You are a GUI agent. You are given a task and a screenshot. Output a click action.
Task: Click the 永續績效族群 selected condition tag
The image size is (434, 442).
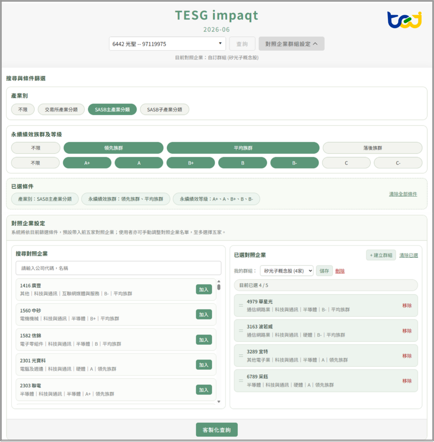click(x=126, y=199)
